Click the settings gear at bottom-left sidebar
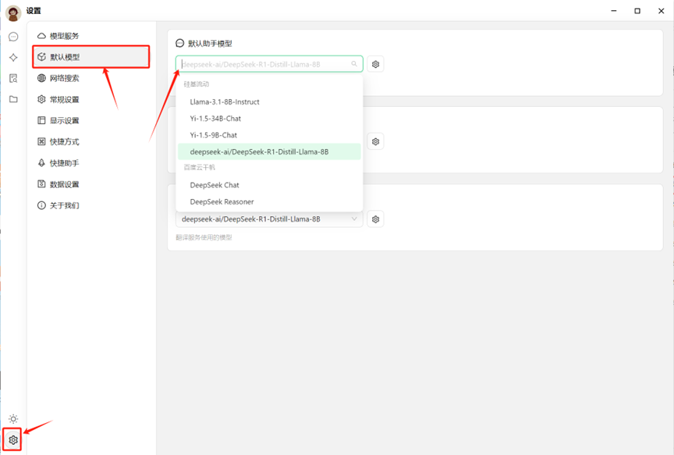This screenshot has height=455, width=674. tap(13, 440)
